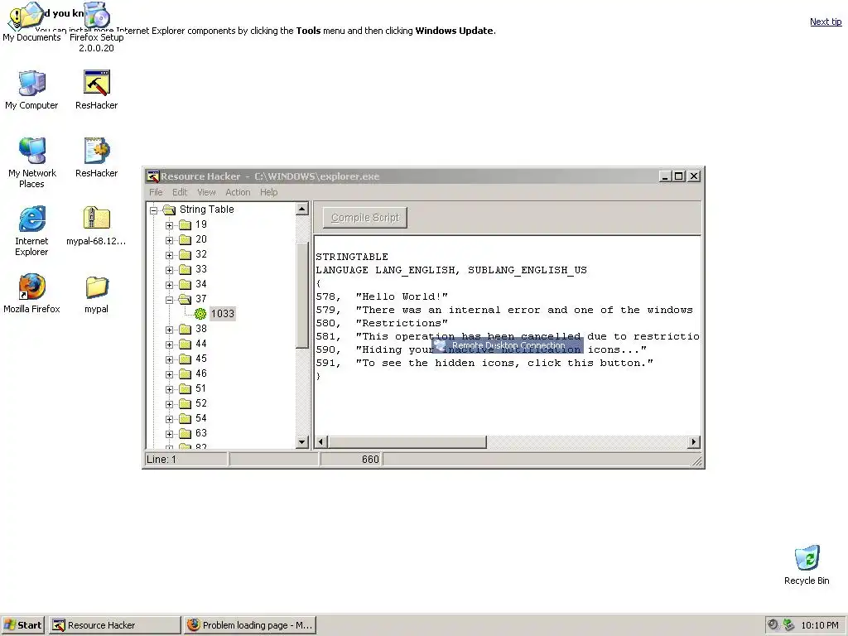Image resolution: width=848 pixels, height=636 pixels.
Task: Select the ResHacker document icon with gear
Action: 96,151
